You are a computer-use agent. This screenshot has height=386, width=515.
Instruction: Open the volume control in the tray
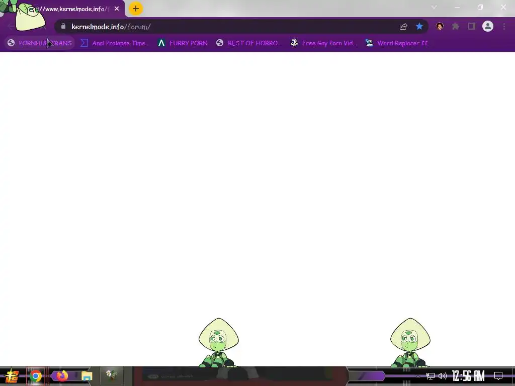(443, 376)
